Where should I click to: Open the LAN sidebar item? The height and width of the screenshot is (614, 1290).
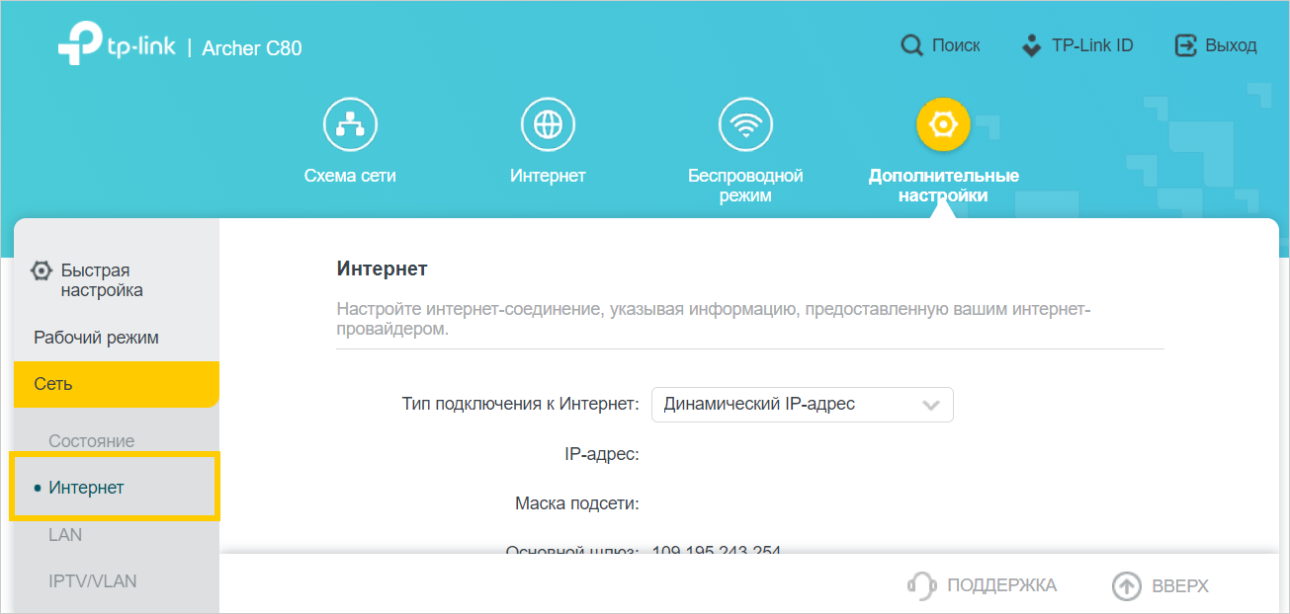65,535
